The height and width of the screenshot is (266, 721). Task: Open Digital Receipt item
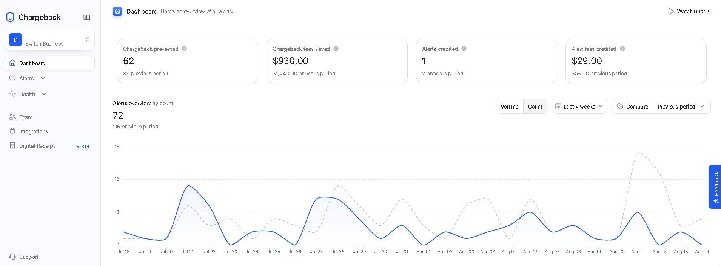coord(37,146)
